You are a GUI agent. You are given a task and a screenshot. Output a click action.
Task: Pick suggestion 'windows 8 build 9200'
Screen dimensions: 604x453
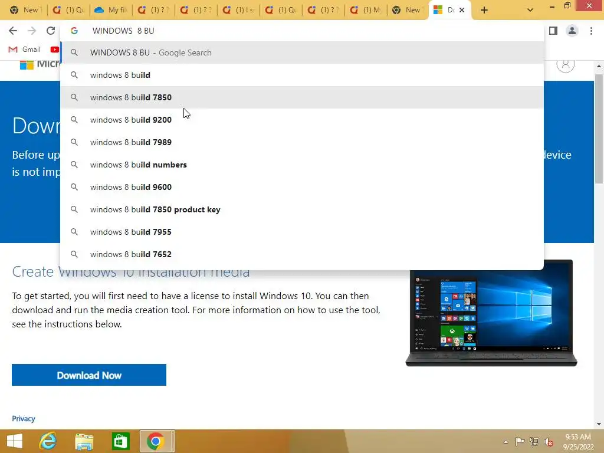(302, 119)
